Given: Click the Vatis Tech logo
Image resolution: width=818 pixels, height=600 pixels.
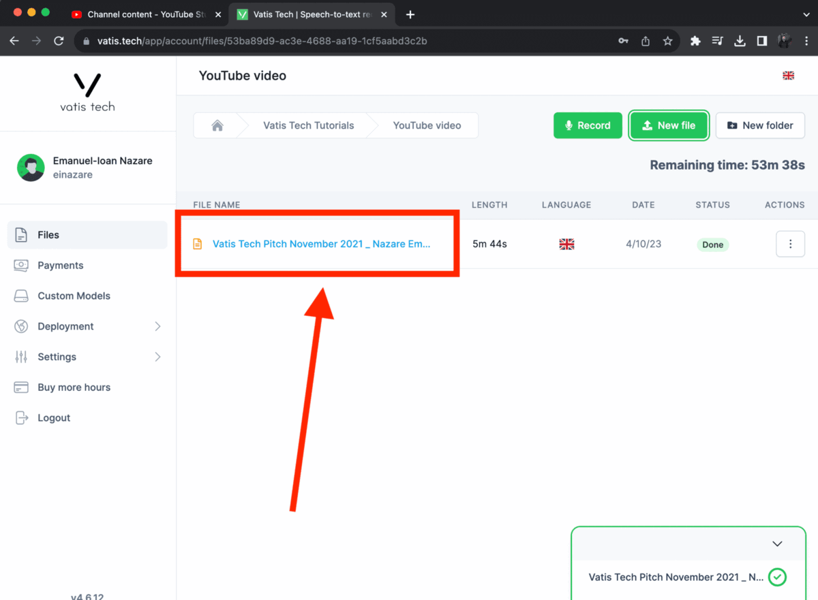Looking at the screenshot, I should 87,93.
